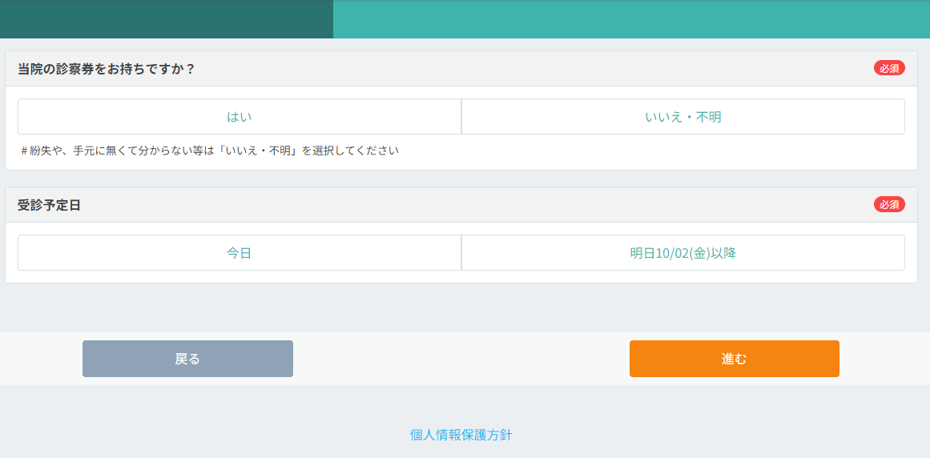Click the 必須 badge beside 受診予定日
The height and width of the screenshot is (458, 930).
coord(889,204)
